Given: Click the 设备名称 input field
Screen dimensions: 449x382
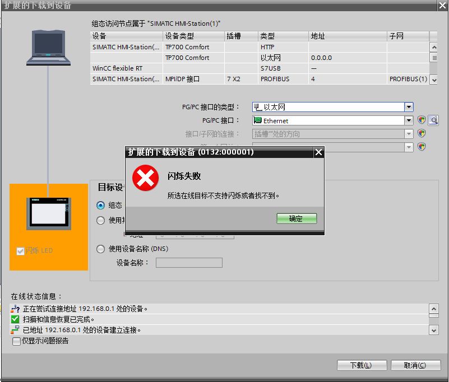Looking at the screenshot, I should click(x=189, y=263).
